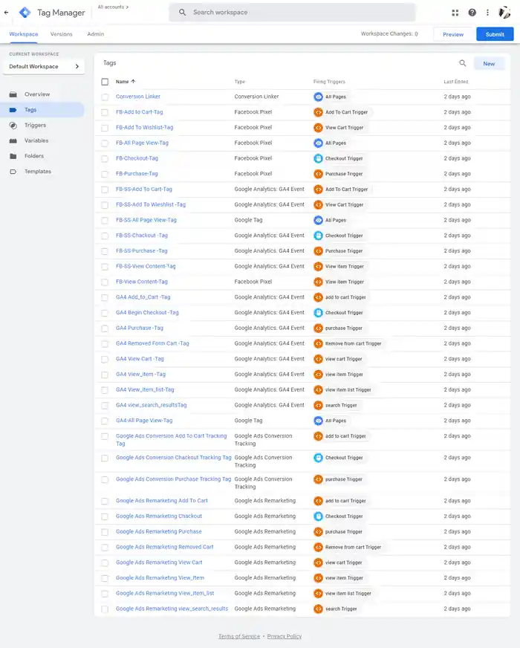Click trigger icon on Google Ads Remarketing View_item_list row
The width and height of the screenshot is (520, 648).
click(318, 594)
